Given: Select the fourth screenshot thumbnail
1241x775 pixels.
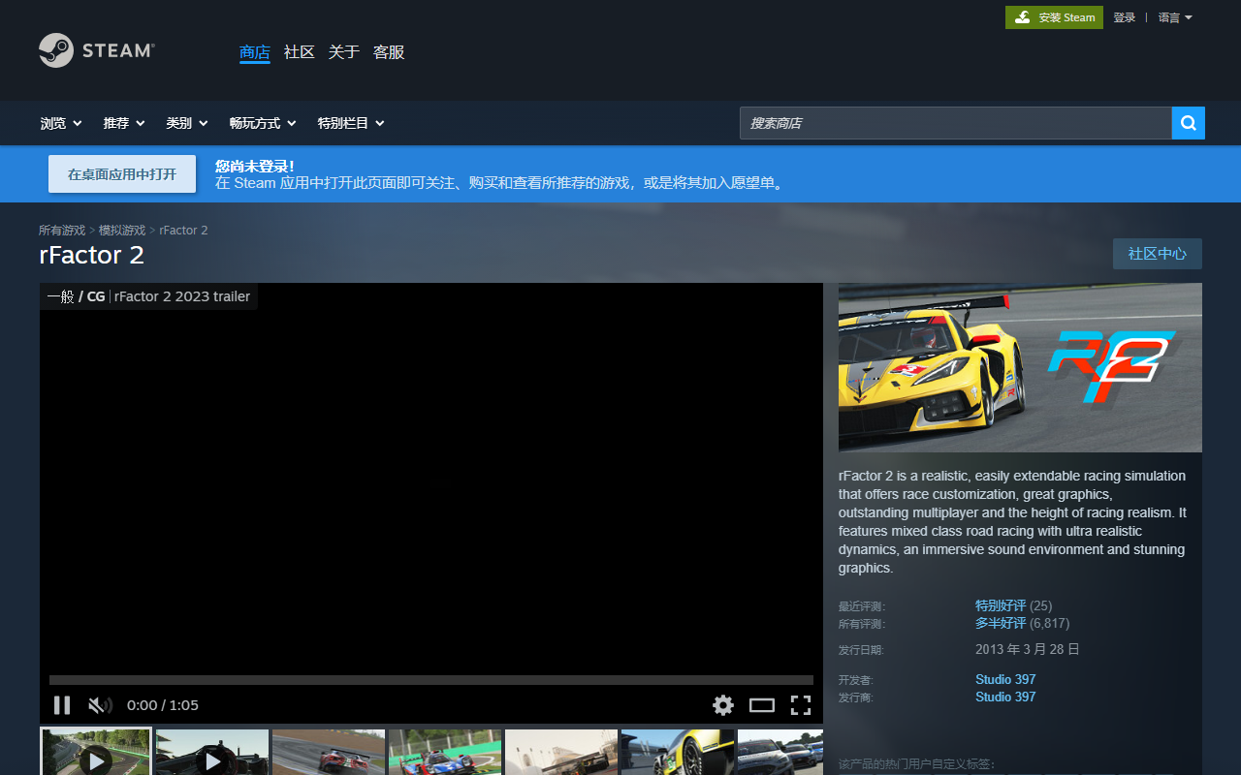Looking at the screenshot, I should coord(445,752).
